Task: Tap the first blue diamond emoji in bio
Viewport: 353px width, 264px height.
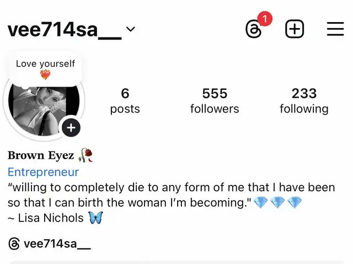Action: (x=260, y=202)
